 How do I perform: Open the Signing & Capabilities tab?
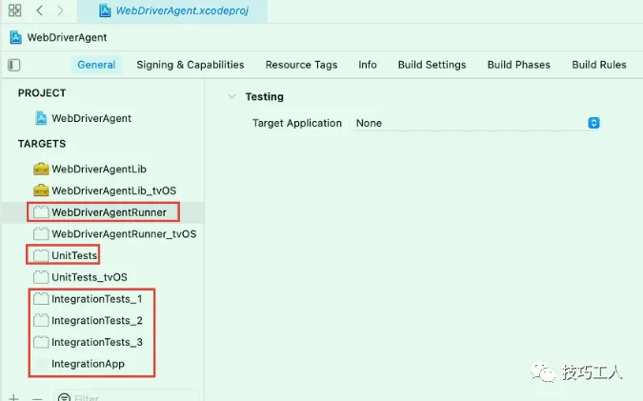(x=191, y=65)
